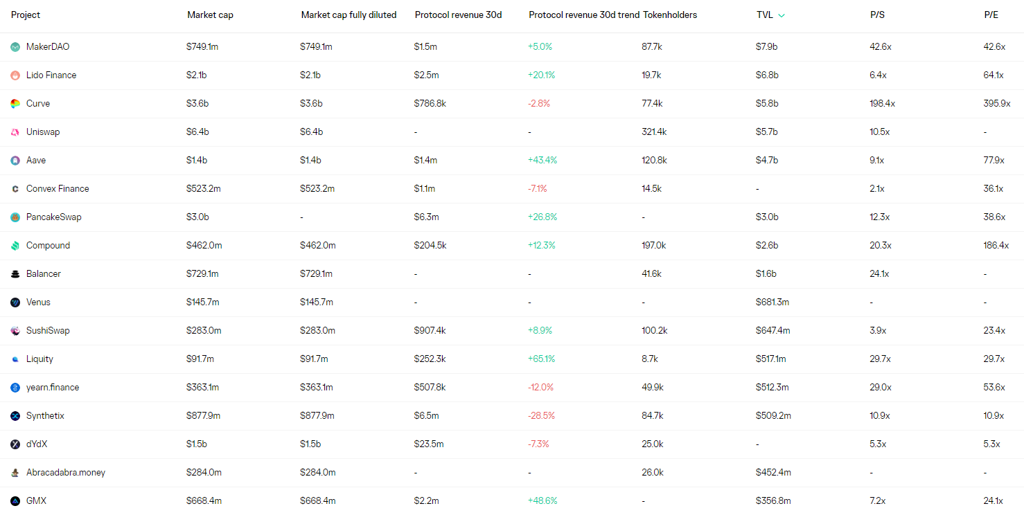Click the Uniswap unicorn logo icon

15,132
